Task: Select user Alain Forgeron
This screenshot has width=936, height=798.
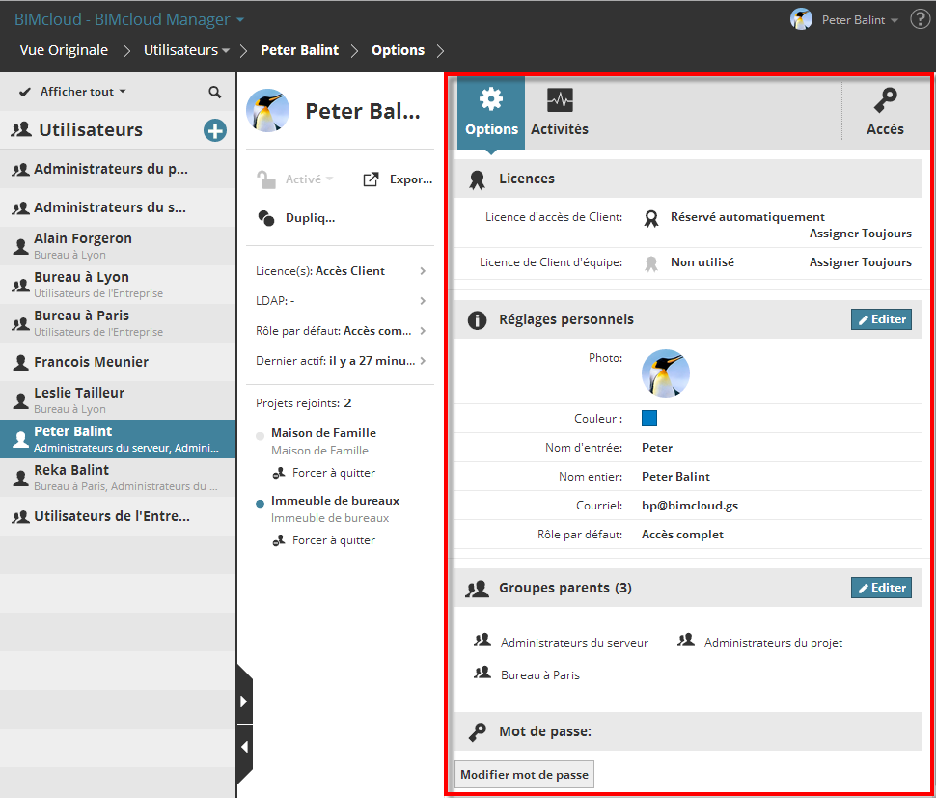Action: tap(118, 246)
